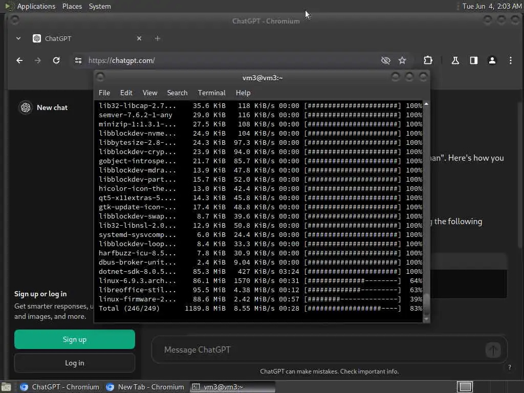
Task: Open the Terminal menu in terminal window
Action: coord(211,93)
